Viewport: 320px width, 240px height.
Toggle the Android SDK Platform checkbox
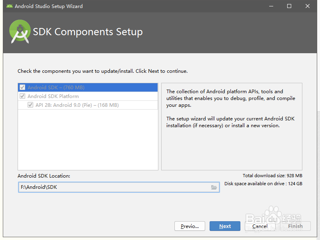click(x=22, y=96)
